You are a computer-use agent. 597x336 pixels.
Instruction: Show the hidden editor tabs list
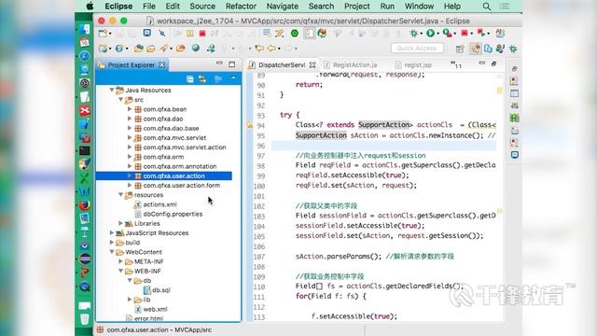pyautogui.click(x=456, y=64)
